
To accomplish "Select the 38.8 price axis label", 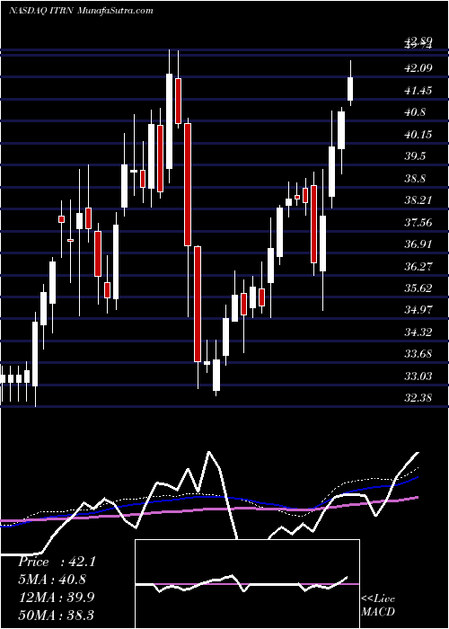I will pos(415,179).
